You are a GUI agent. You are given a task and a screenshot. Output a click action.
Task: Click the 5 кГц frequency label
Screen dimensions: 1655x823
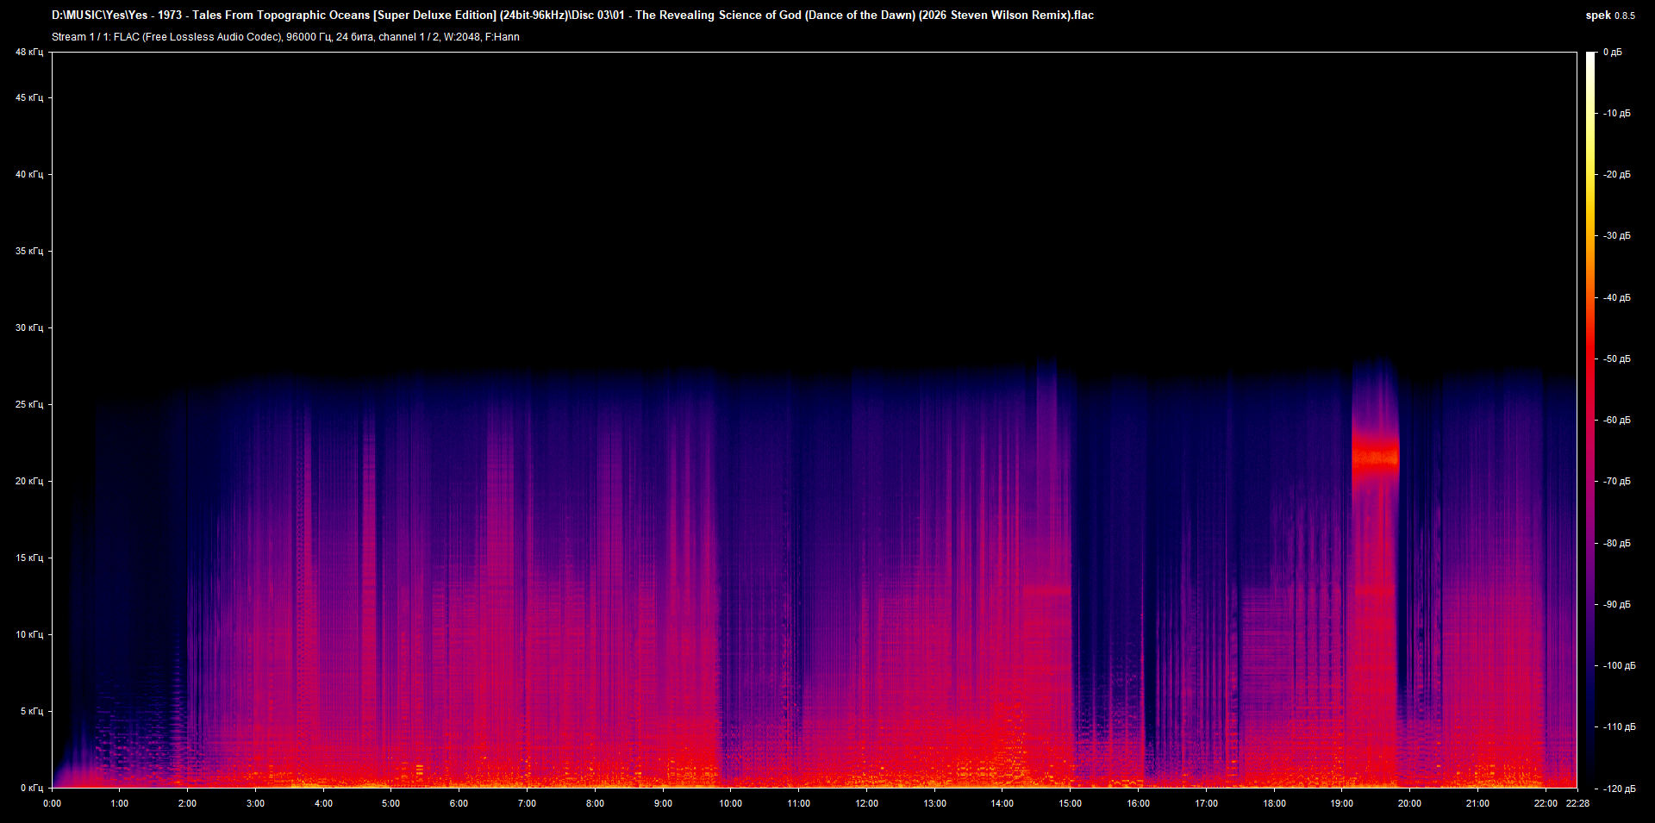click(x=31, y=712)
